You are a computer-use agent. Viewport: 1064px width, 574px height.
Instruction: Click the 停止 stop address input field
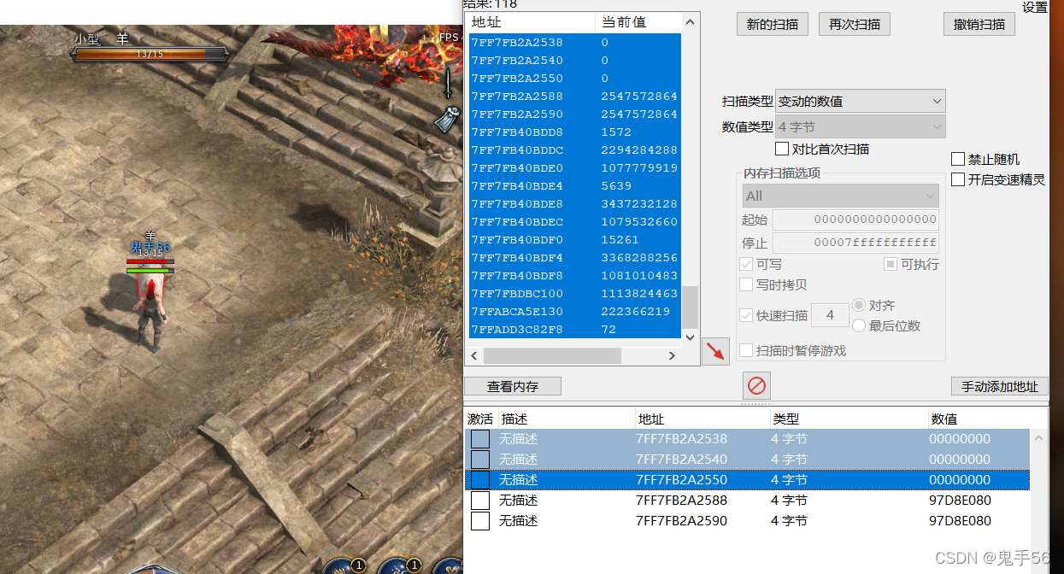855,243
